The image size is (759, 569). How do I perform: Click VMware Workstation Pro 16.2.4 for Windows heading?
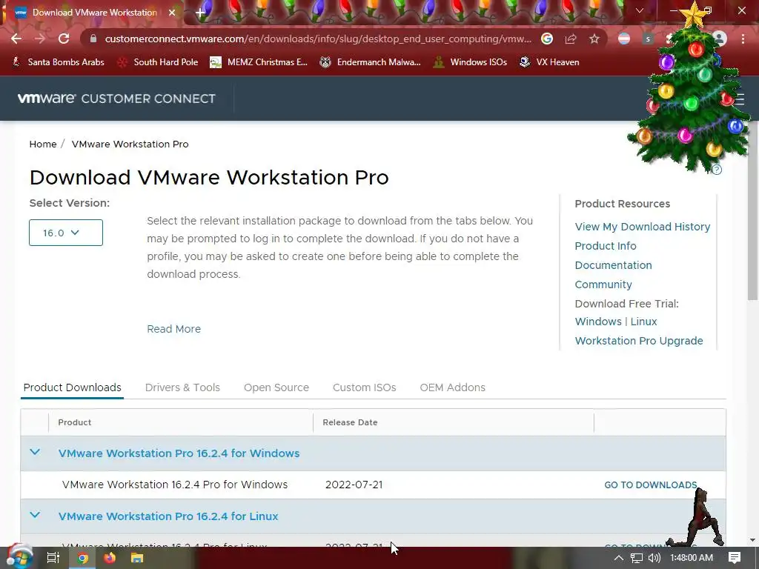tap(179, 453)
